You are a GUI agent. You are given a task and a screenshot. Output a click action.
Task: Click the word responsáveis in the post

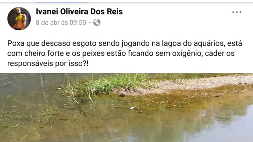(x=30, y=63)
